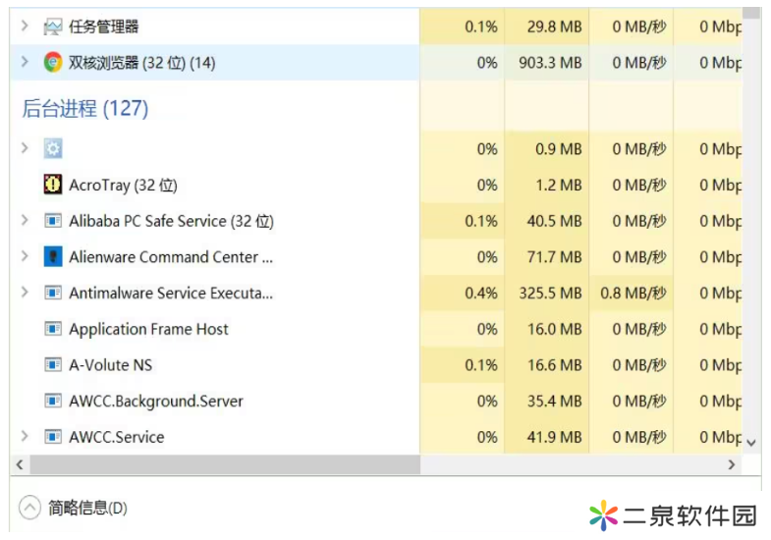Click the 1.2 MB memory value

pos(558,185)
